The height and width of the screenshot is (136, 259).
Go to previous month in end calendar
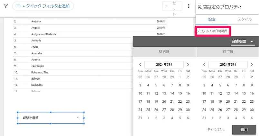[x=204, y=65]
